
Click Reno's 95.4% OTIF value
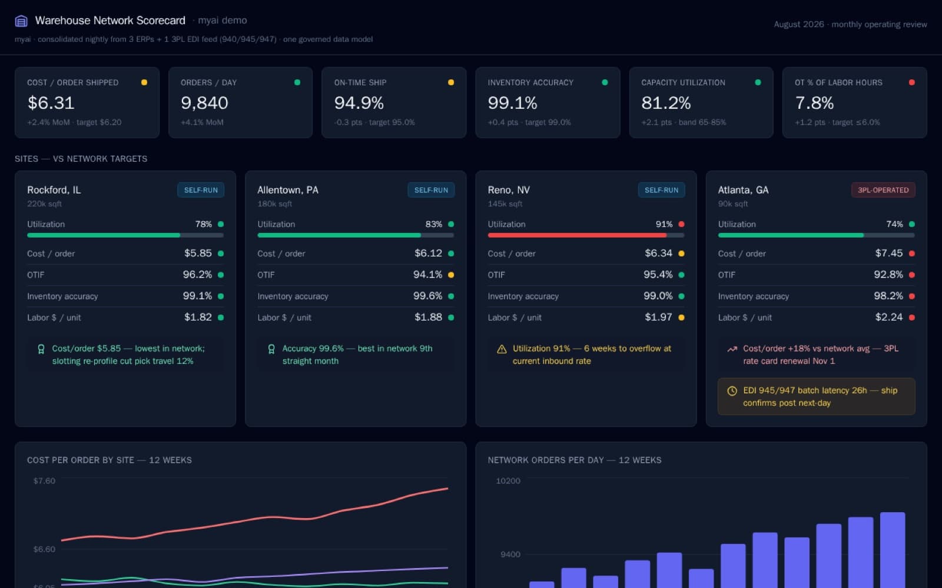(658, 275)
